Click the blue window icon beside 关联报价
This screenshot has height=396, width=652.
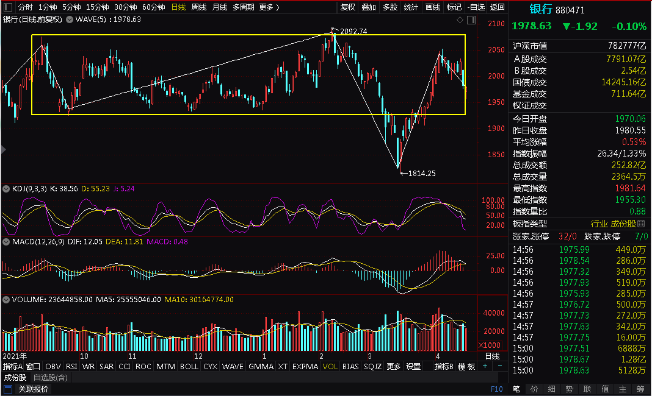(8, 389)
